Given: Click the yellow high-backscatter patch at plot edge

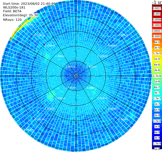Looking at the screenshot, I should point(22,27).
